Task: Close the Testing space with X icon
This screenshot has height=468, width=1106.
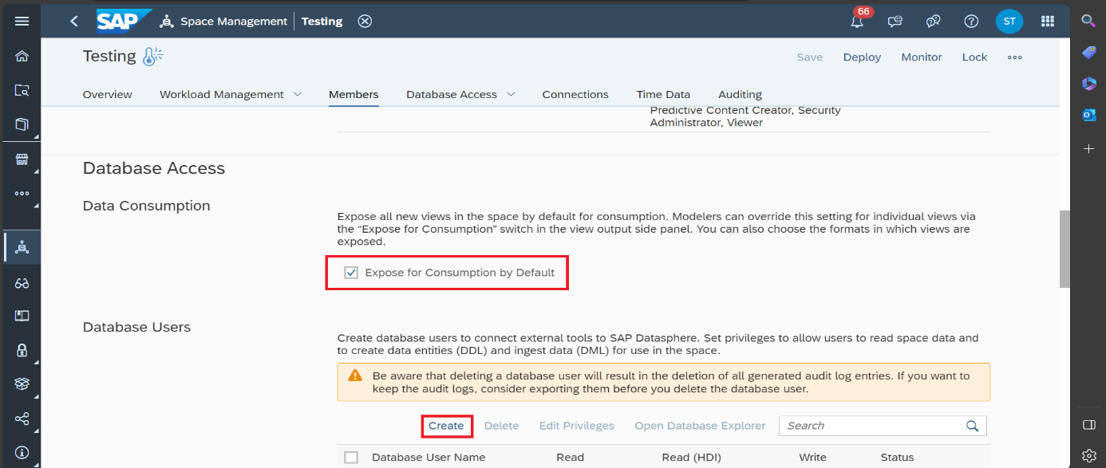Action: [365, 22]
